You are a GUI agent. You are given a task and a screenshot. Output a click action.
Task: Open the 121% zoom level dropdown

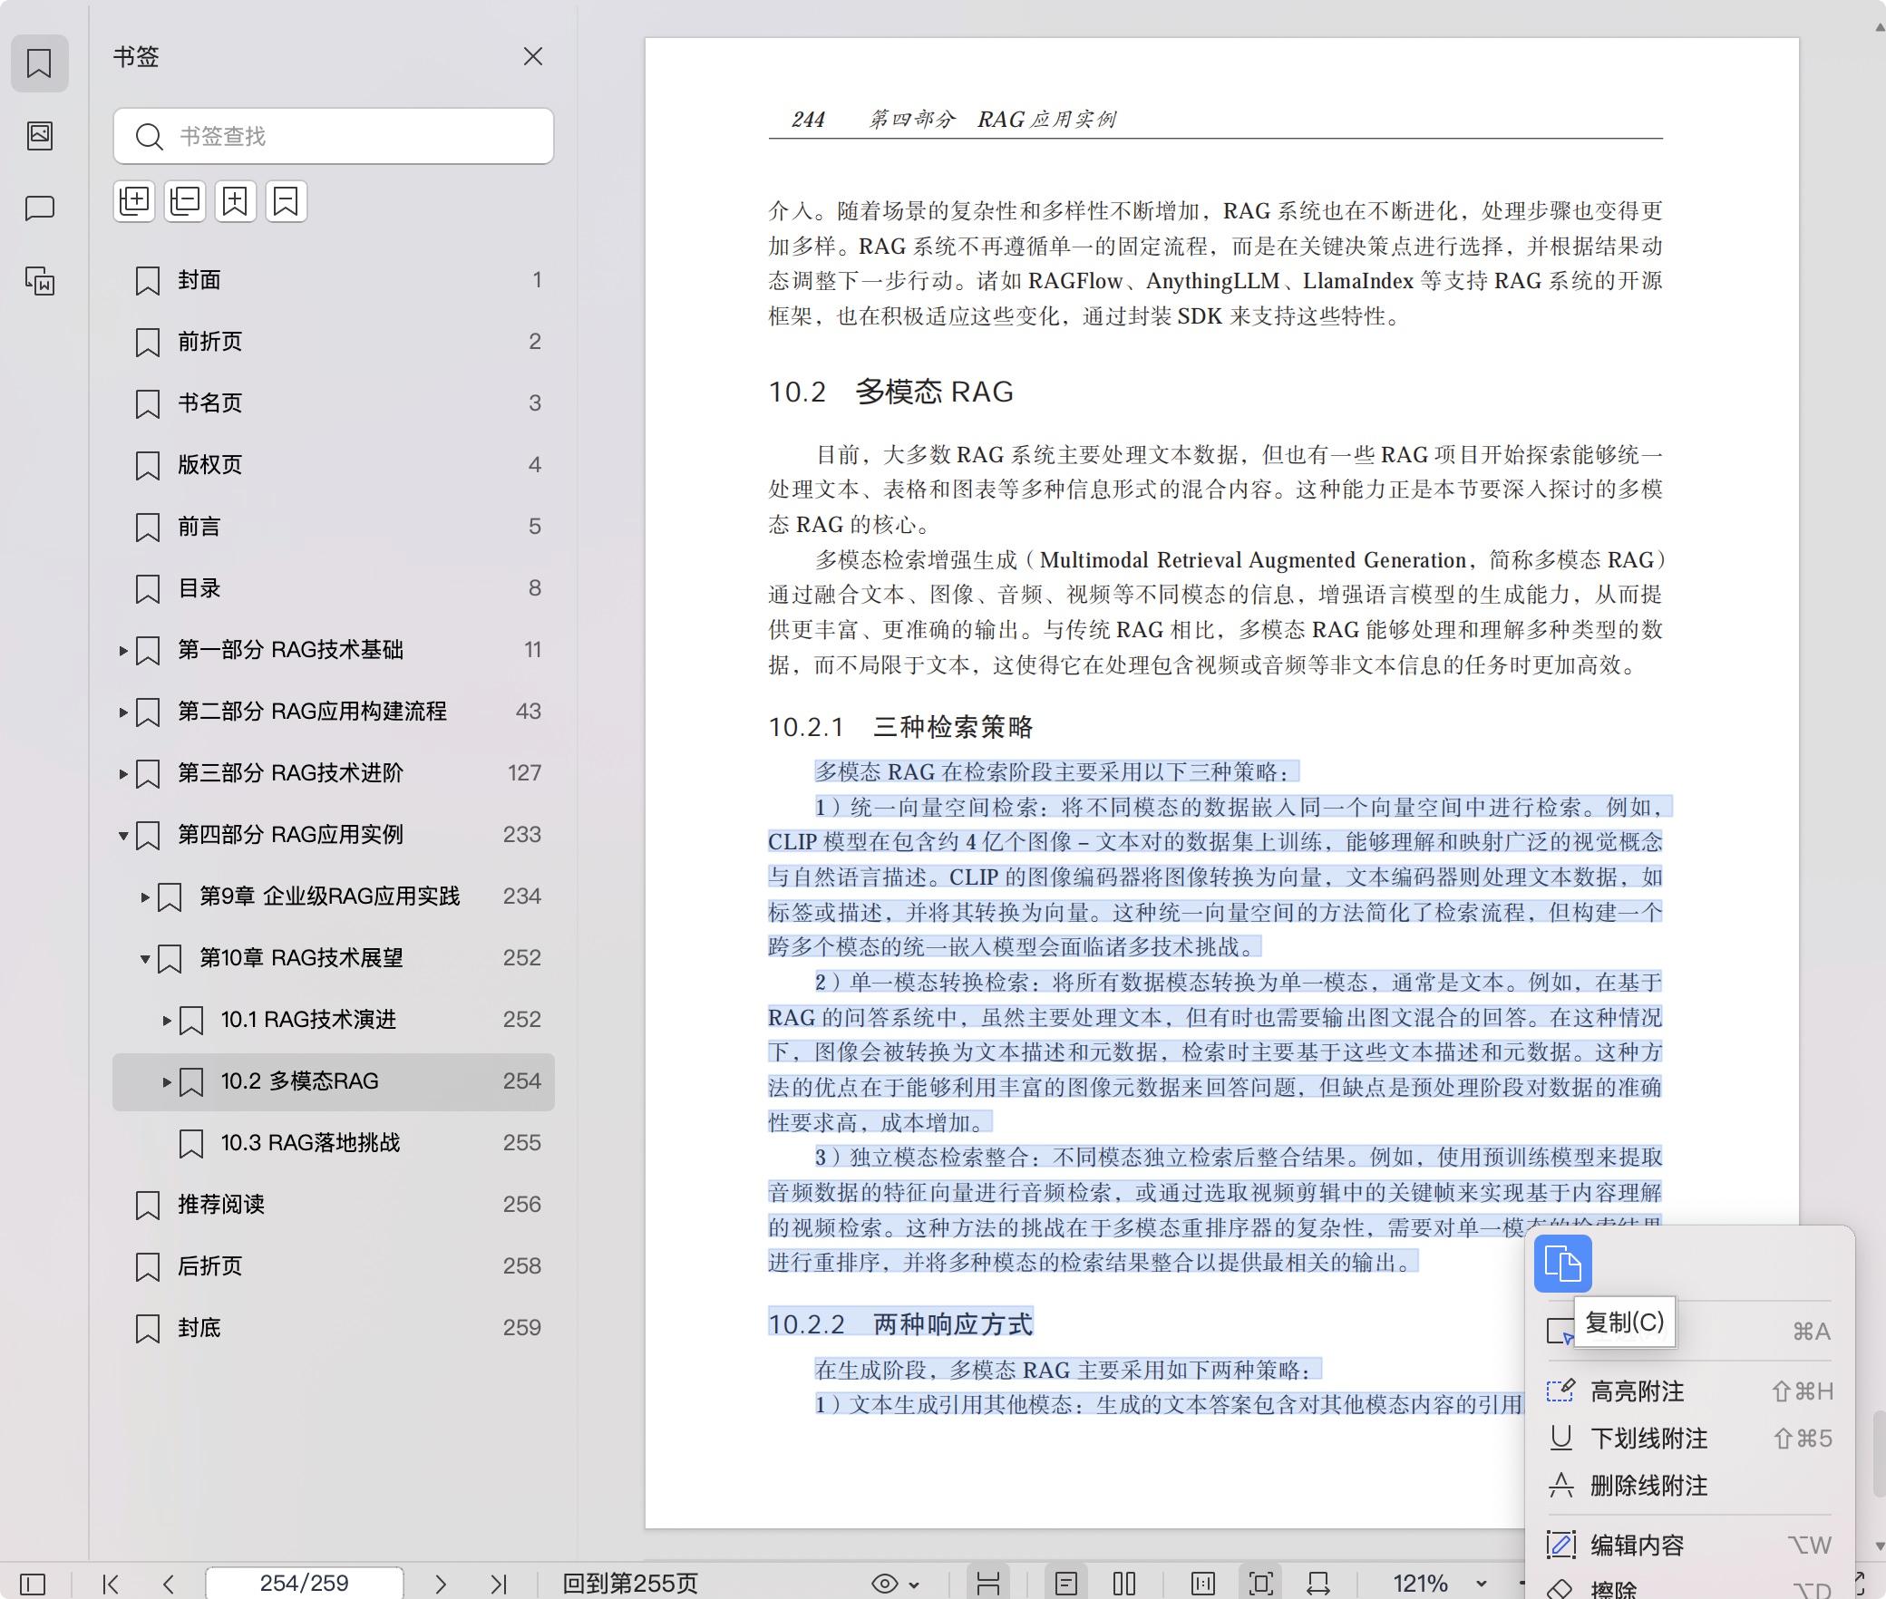[1481, 1584]
